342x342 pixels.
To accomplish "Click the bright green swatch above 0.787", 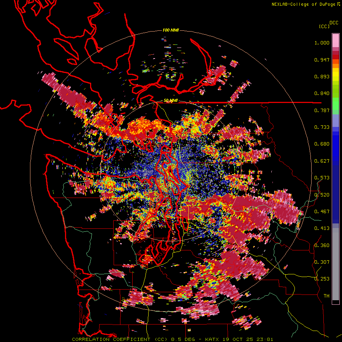I will (336, 104).
